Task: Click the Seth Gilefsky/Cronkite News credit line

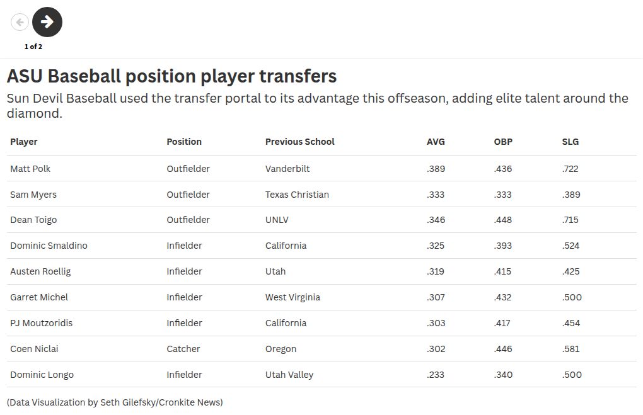Action: pyautogui.click(x=115, y=402)
